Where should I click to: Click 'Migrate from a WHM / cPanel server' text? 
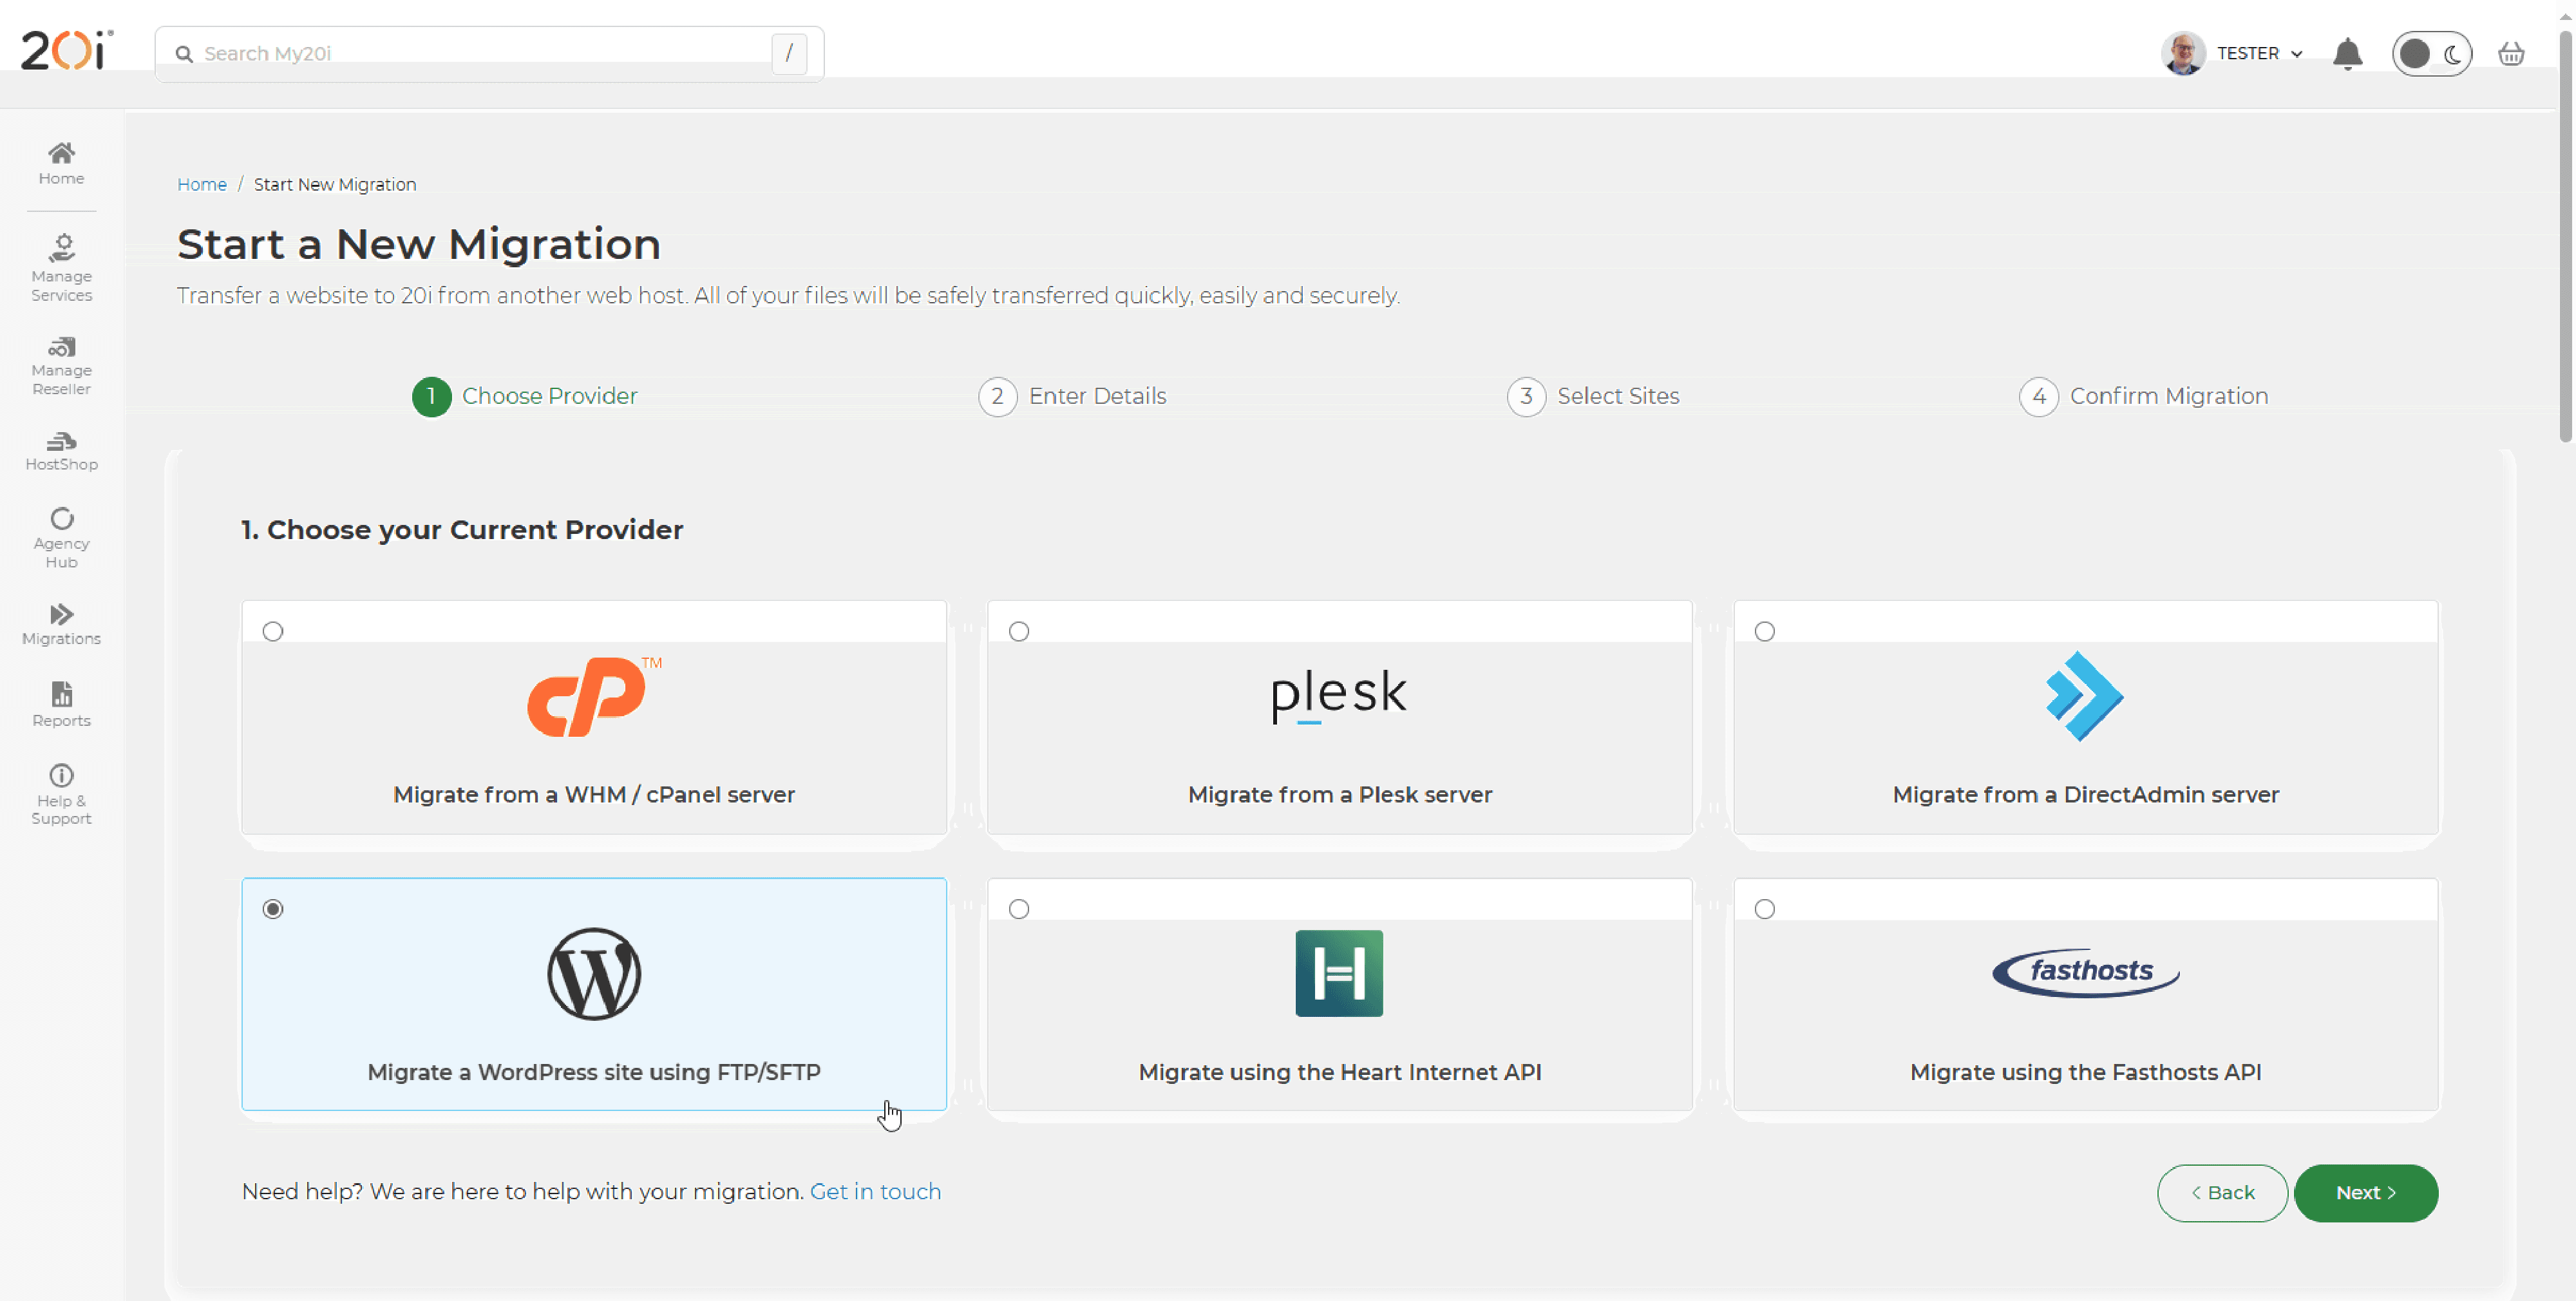tap(594, 795)
